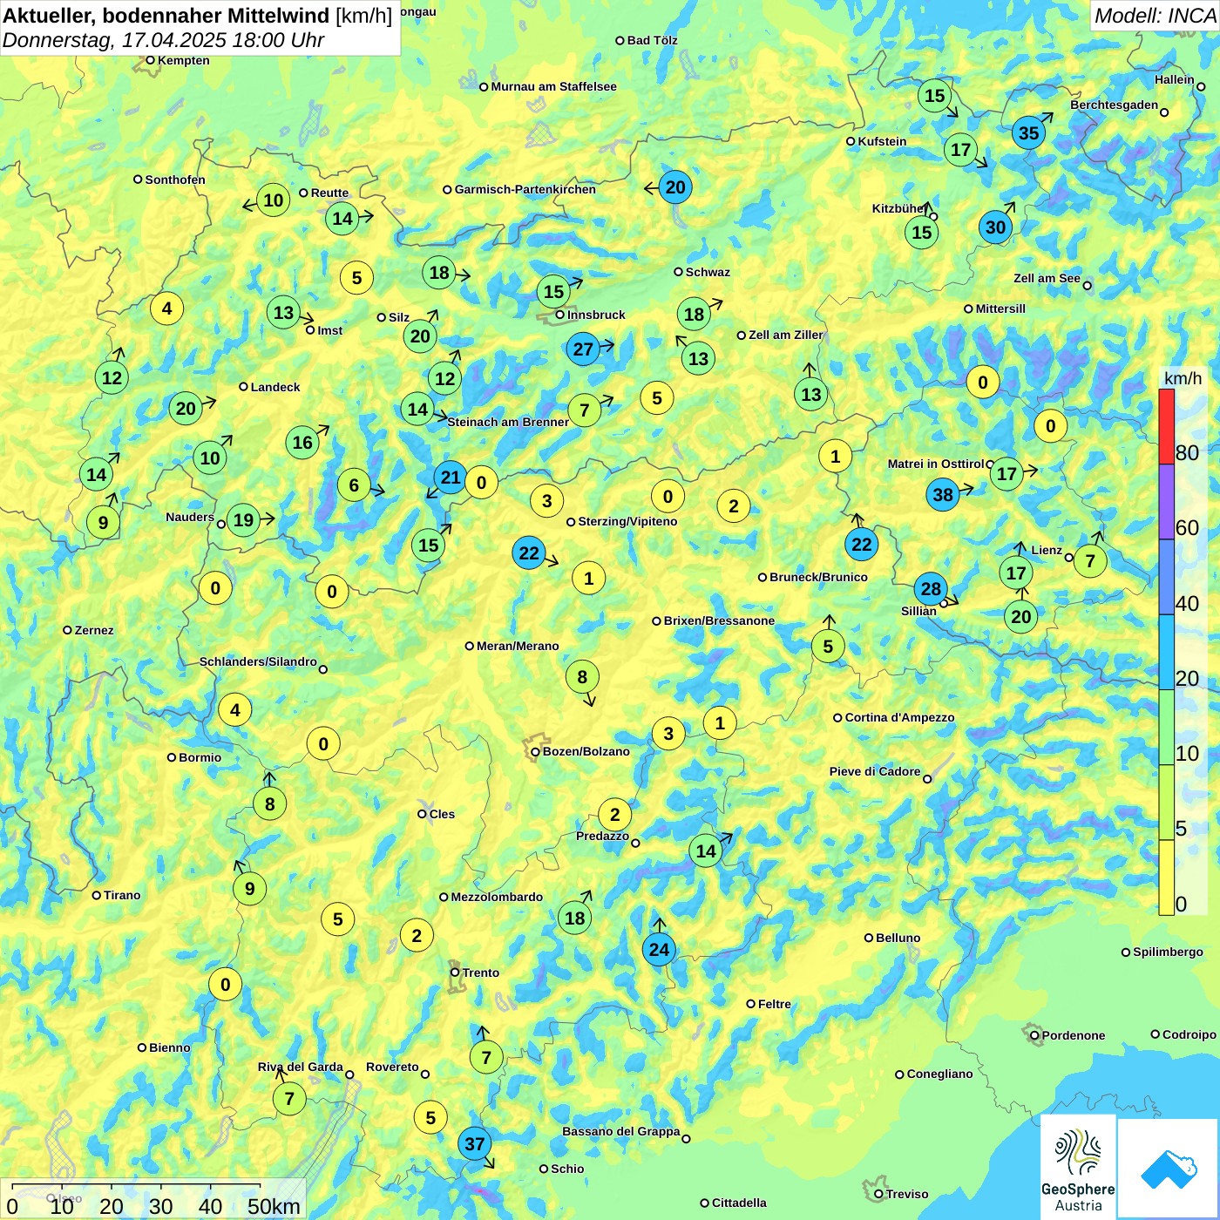
Task: Click the yellow 0–5 km/h legend color
Action: (x=1166, y=878)
